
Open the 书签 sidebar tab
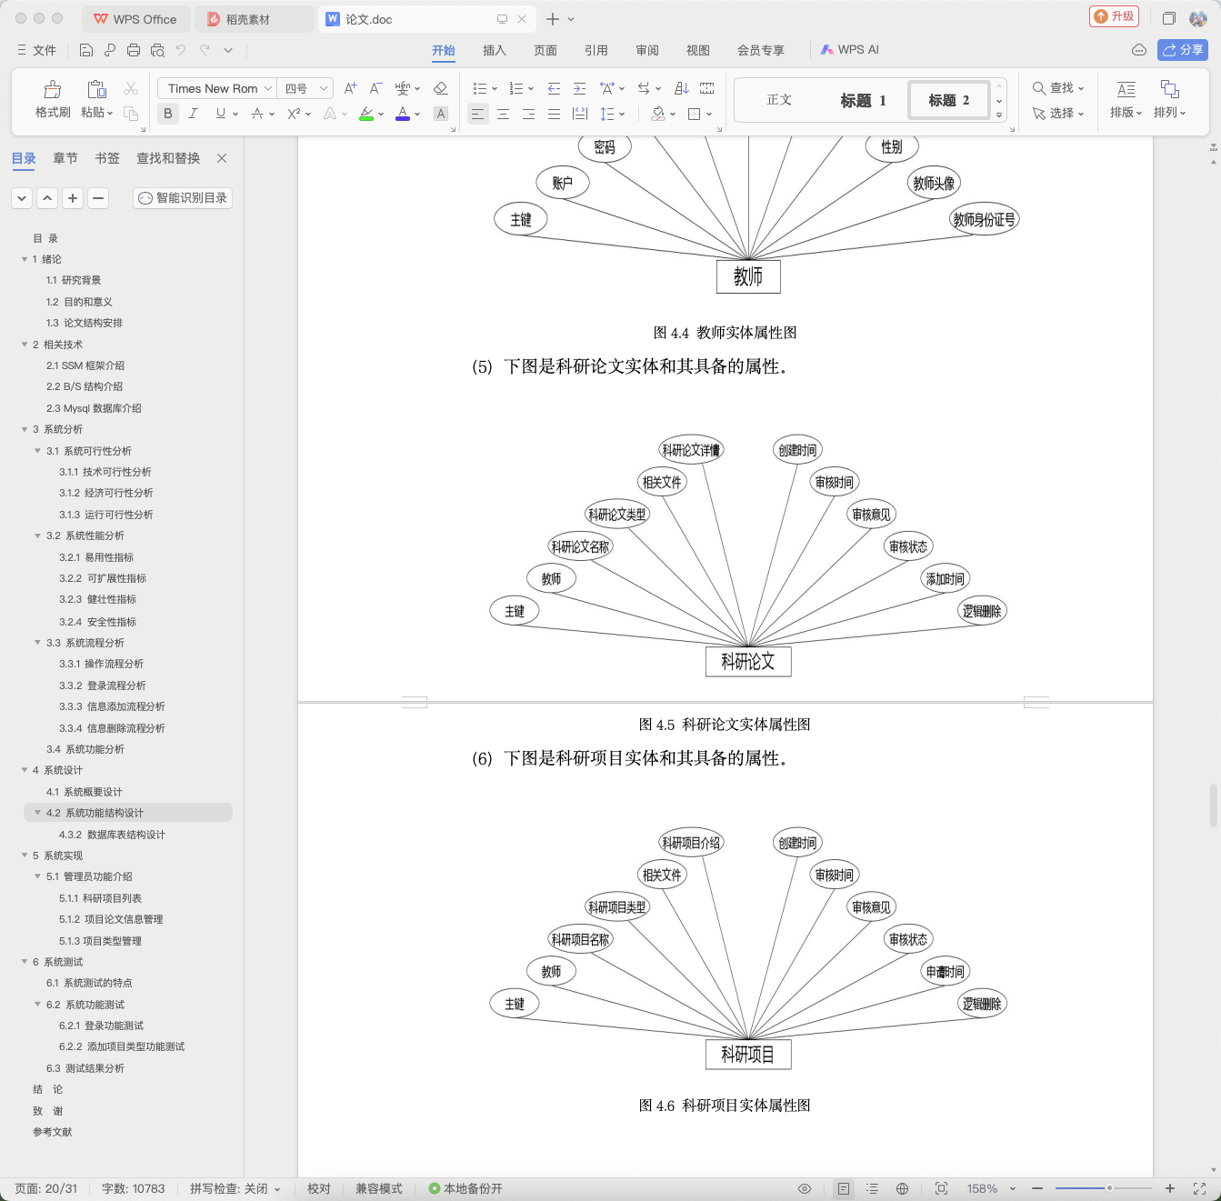[107, 158]
